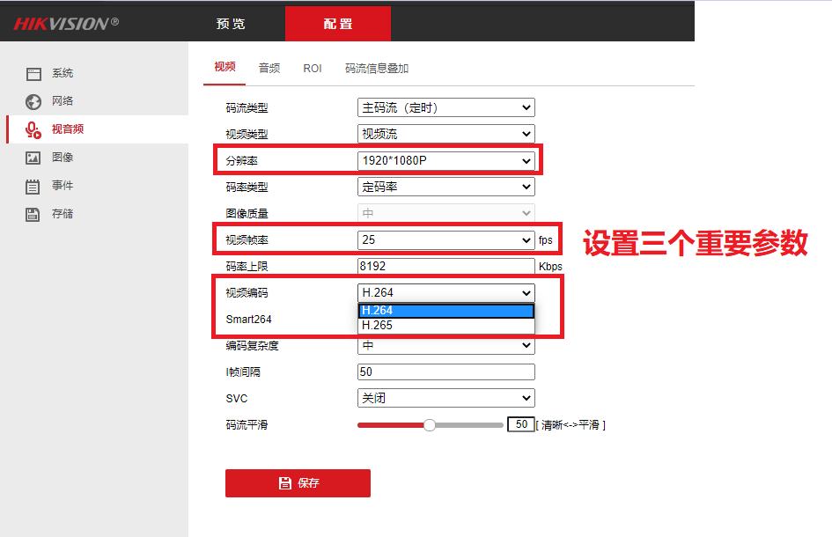Click the System sidebar icon

(33, 74)
